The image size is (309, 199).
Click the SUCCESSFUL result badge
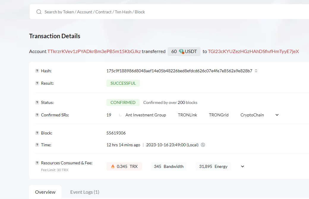click(x=123, y=83)
